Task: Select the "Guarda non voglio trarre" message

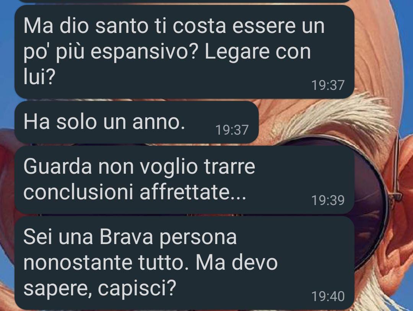Action: [x=184, y=180]
